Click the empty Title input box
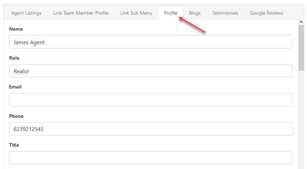Screen dimensions: 307x169 click(150, 158)
